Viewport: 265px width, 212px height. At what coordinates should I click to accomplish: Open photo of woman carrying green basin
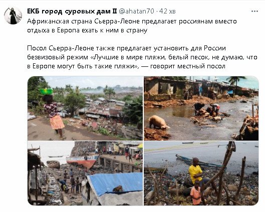[85, 108]
